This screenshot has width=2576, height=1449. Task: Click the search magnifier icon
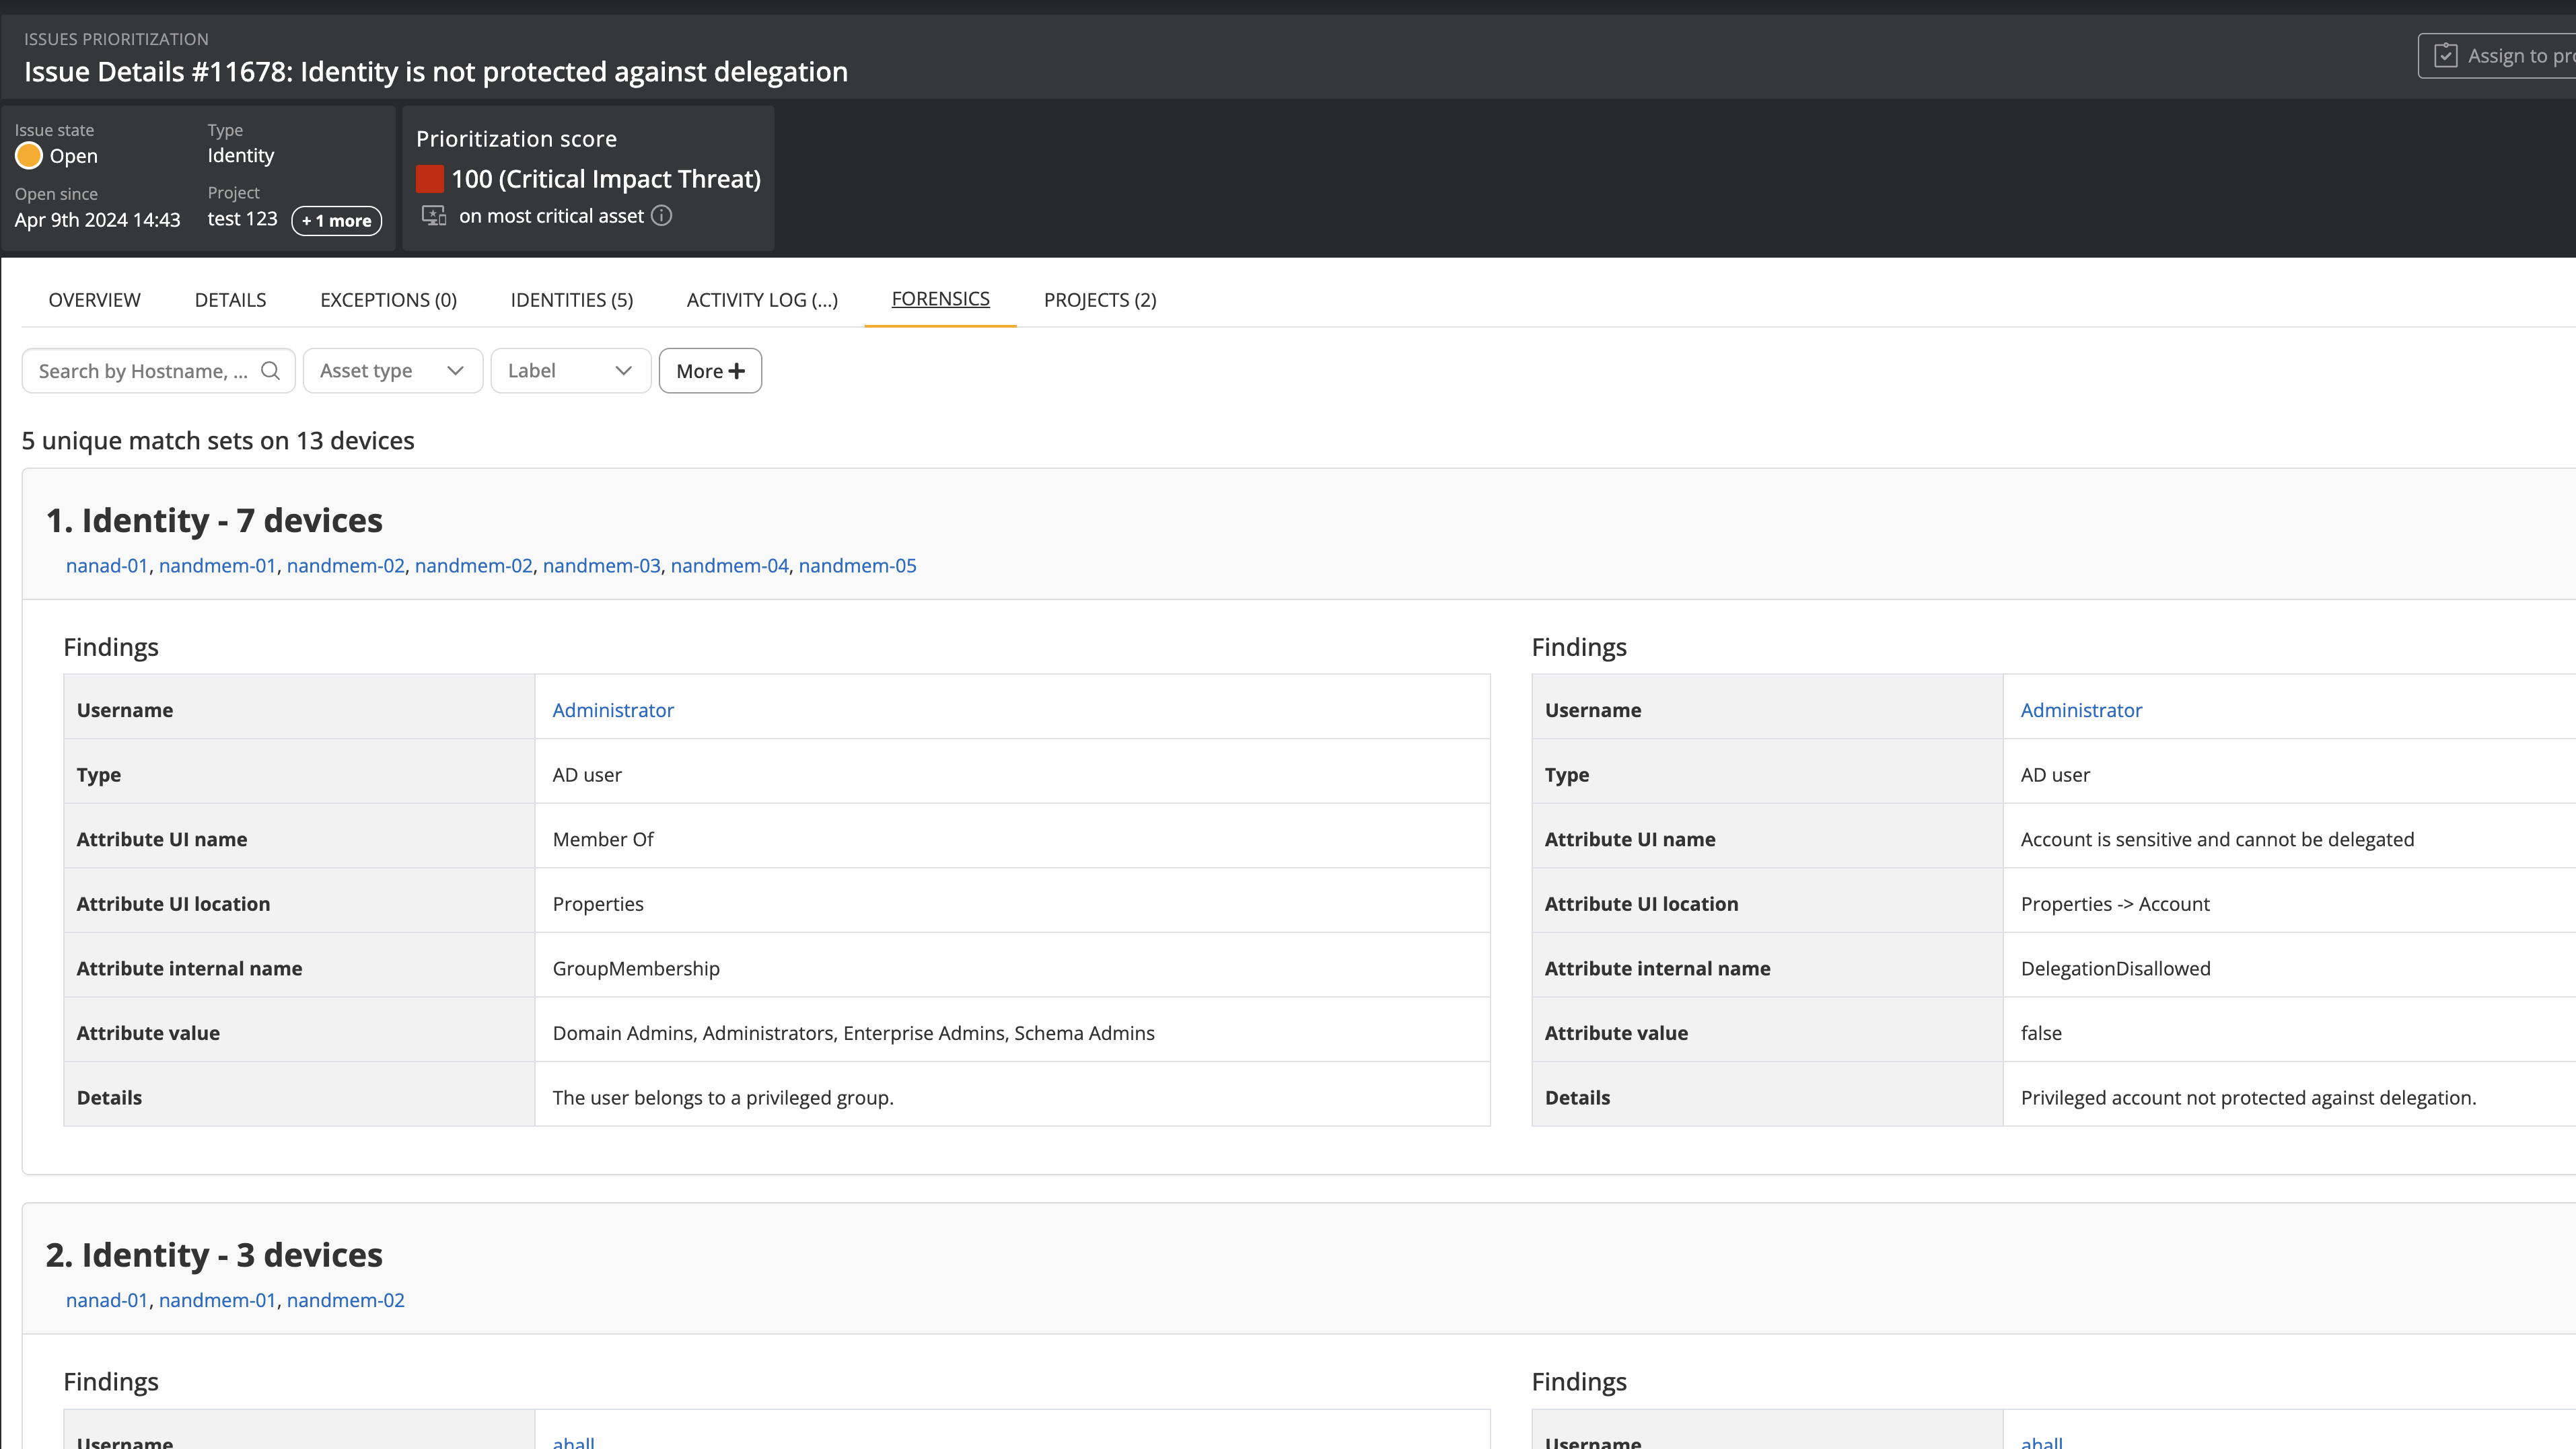click(270, 371)
